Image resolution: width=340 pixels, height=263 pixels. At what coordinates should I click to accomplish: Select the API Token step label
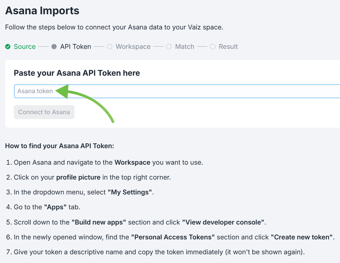(75, 47)
